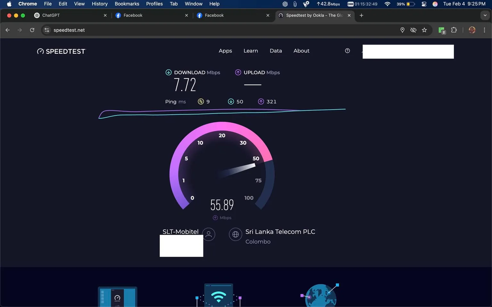Click the crossed-out eye tracking icon
The image size is (492, 307).
pyautogui.click(x=413, y=30)
